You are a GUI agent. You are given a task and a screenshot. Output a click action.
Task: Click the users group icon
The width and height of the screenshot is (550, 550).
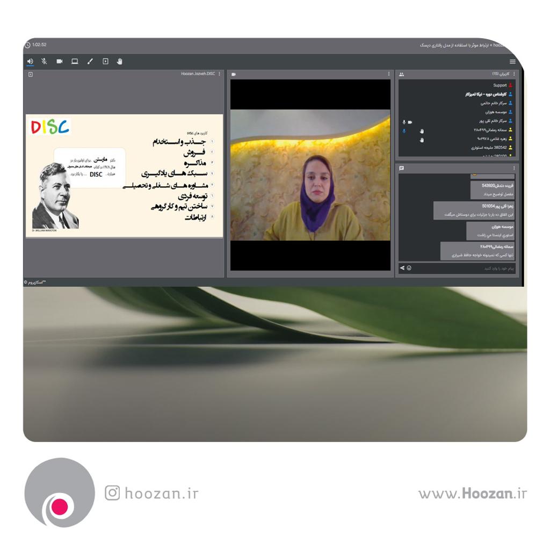[x=402, y=74]
